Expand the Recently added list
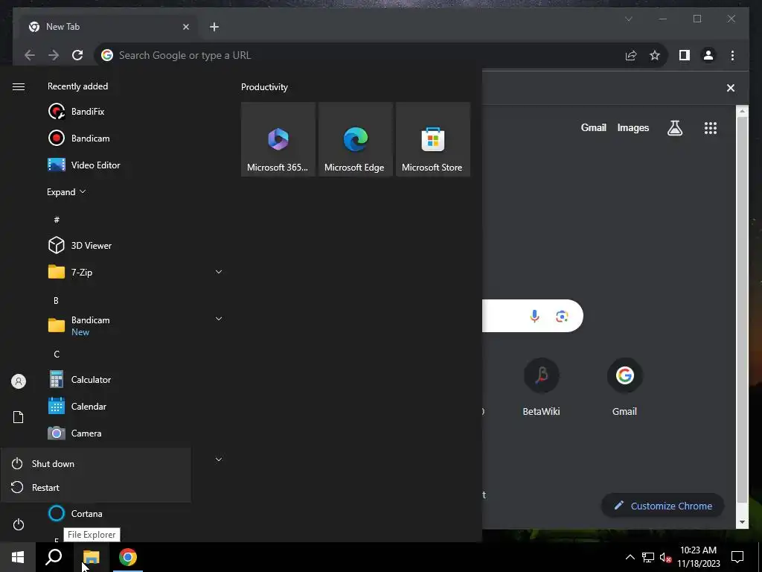Viewport: 762px width, 572px height. 66,191
